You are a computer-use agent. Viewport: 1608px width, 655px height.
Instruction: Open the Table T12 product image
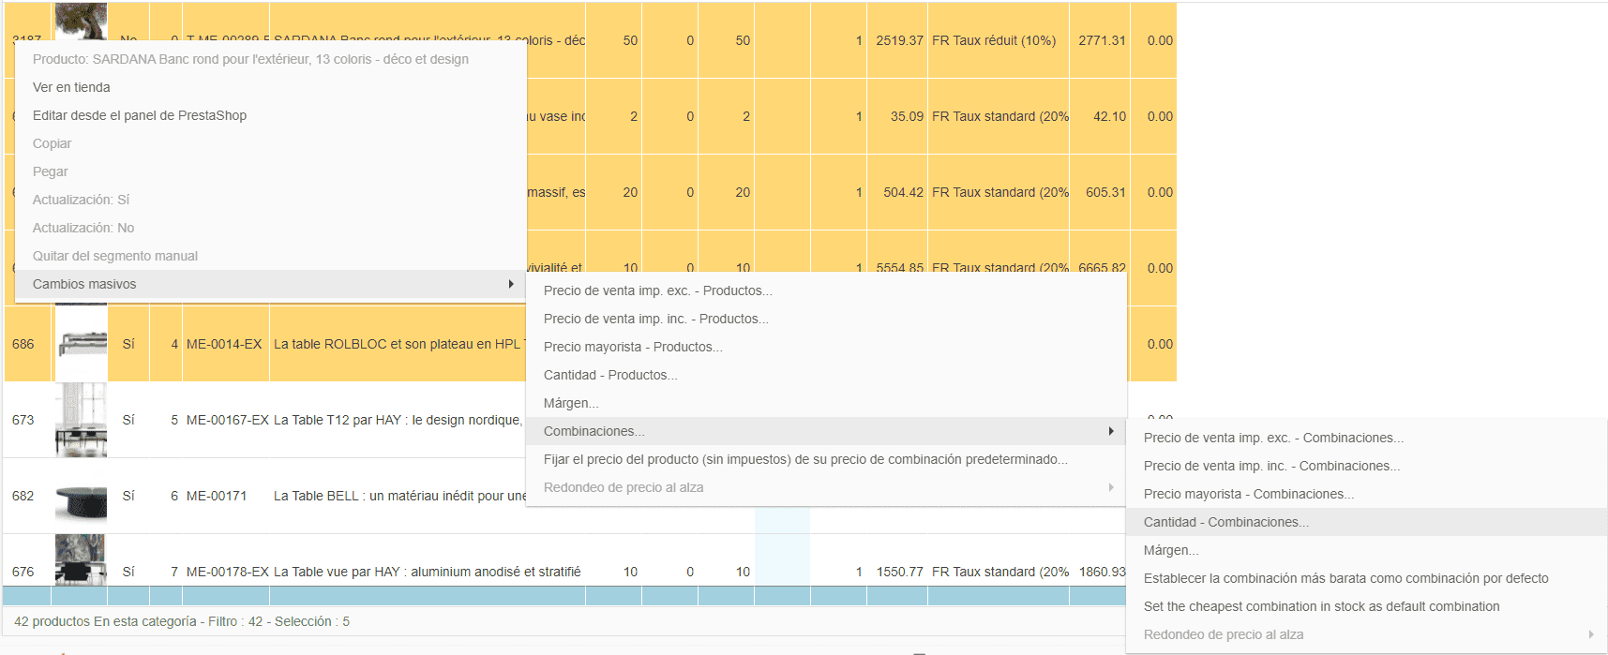click(81, 420)
